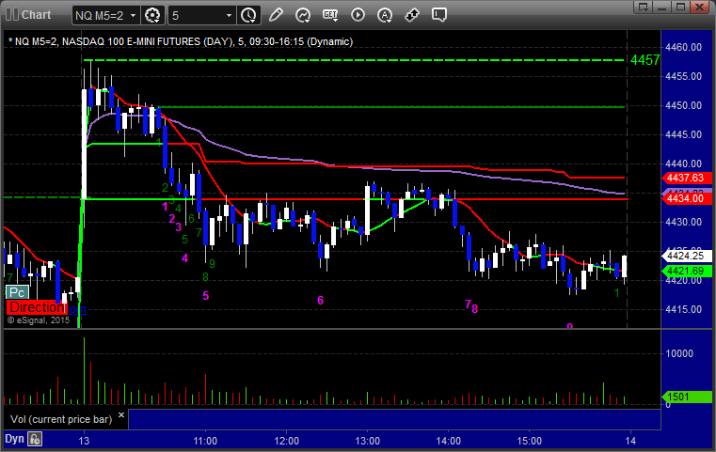This screenshot has width=716, height=452.
Task: Click the Chart window grip icon
Action: pos(11,15)
